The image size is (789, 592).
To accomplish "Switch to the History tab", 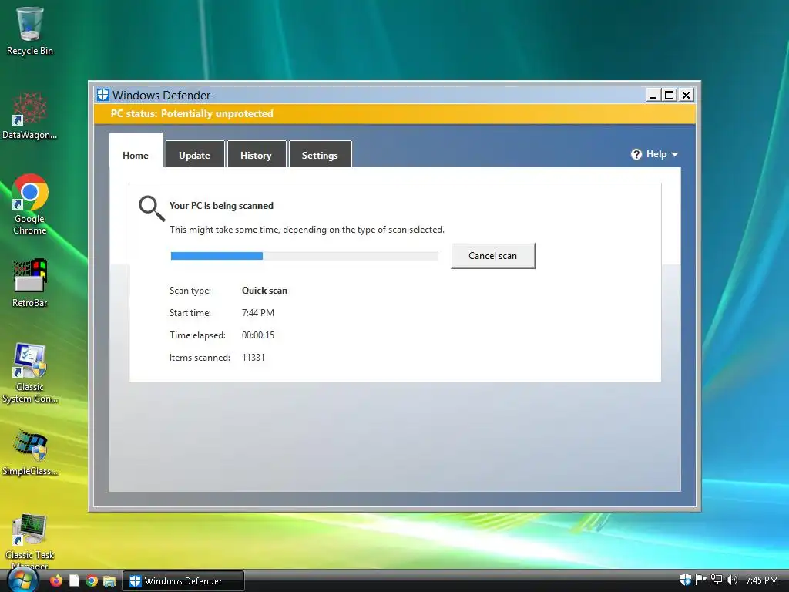I will point(256,154).
